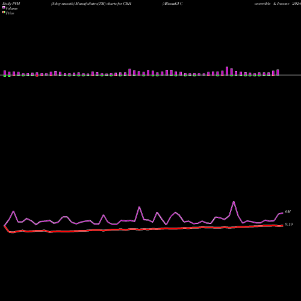
Task: Click 'MunafaSutra(TM) charts for CBH' heading
Action: pyautogui.click(x=104, y=4)
